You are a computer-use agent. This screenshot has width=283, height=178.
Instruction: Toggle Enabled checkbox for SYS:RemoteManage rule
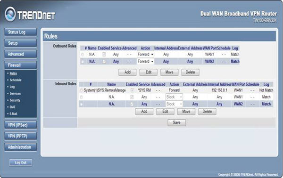click(132, 90)
